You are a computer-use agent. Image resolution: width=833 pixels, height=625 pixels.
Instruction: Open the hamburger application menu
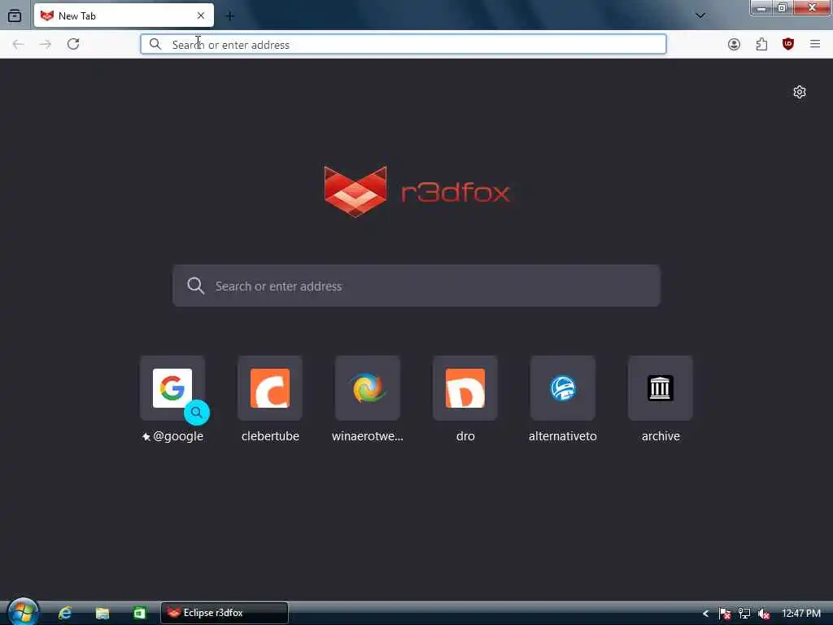pyautogui.click(x=815, y=44)
